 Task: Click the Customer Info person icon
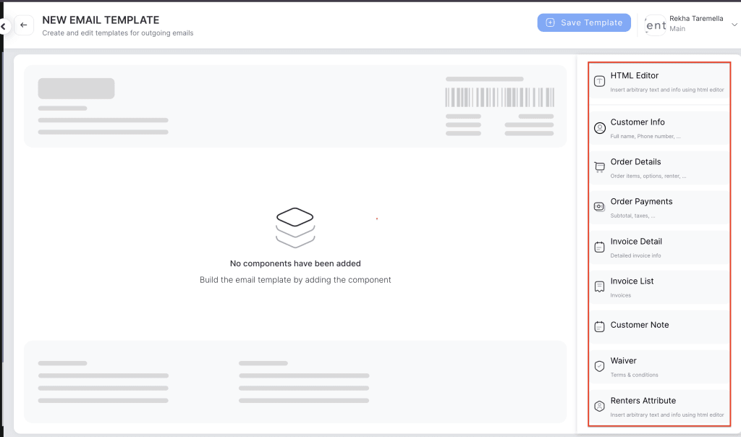pyautogui.click(x=599, y=128)
